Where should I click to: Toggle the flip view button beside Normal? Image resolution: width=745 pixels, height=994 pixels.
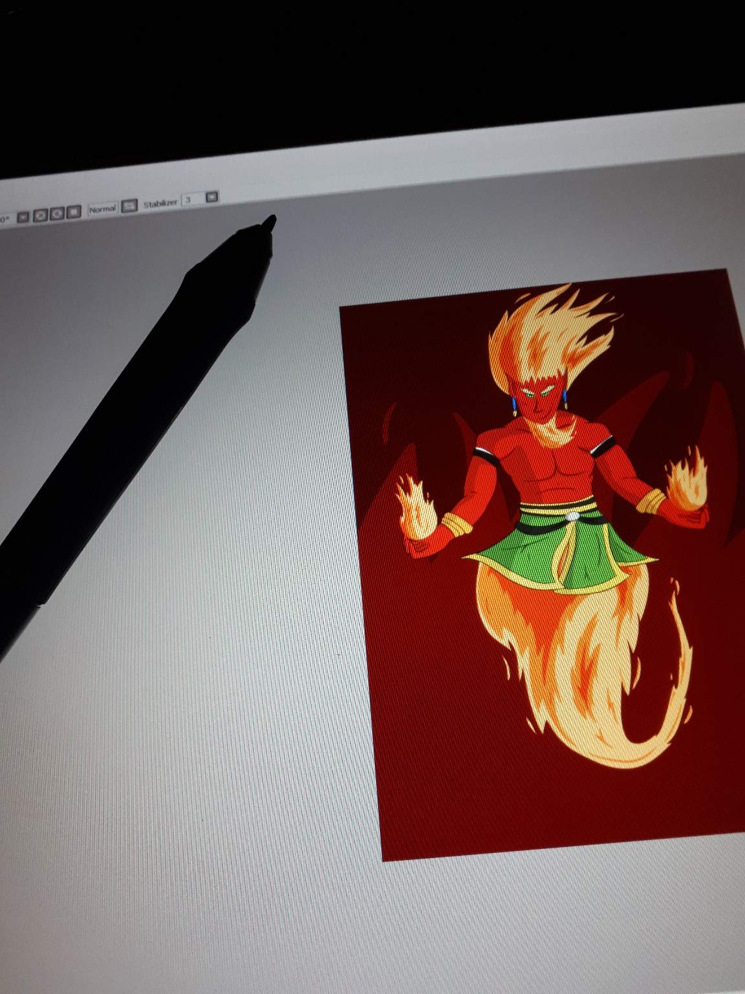coord(130,205)
